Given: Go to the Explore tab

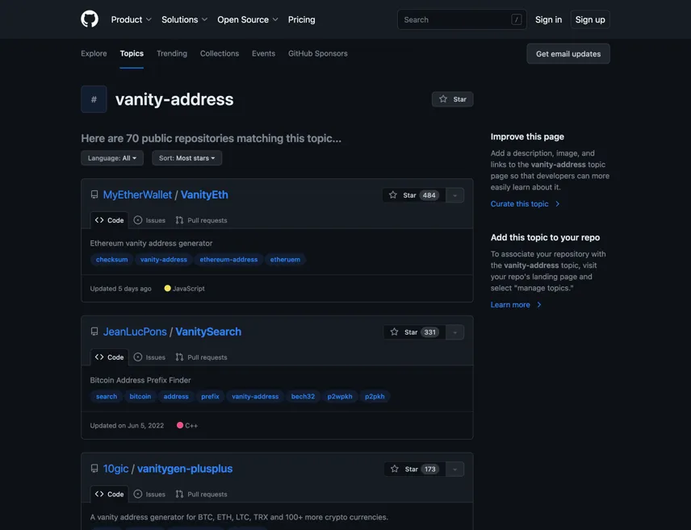Looking at the screenshot, I should click(94, 53).
